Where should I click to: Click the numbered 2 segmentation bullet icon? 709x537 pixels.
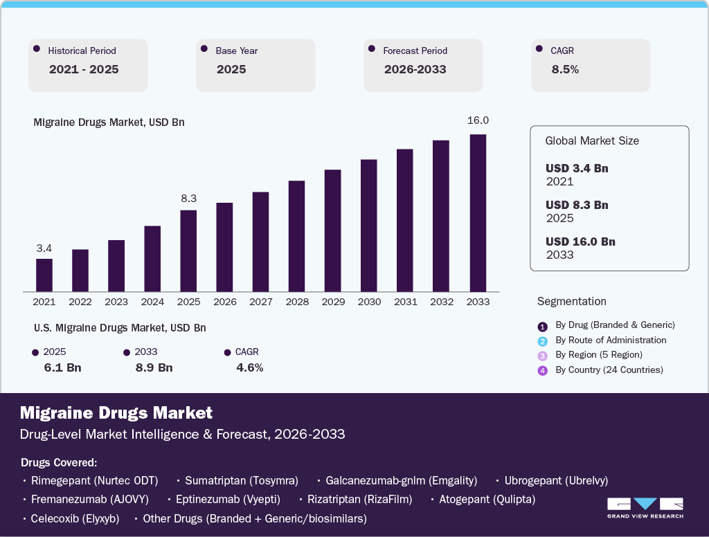click(543, 341)
